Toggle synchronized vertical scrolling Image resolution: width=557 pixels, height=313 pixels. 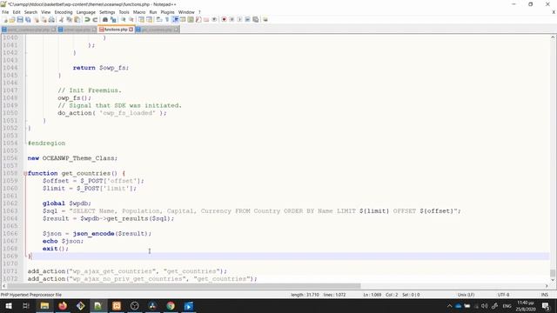pyautogui.click(x=141, y=19)
